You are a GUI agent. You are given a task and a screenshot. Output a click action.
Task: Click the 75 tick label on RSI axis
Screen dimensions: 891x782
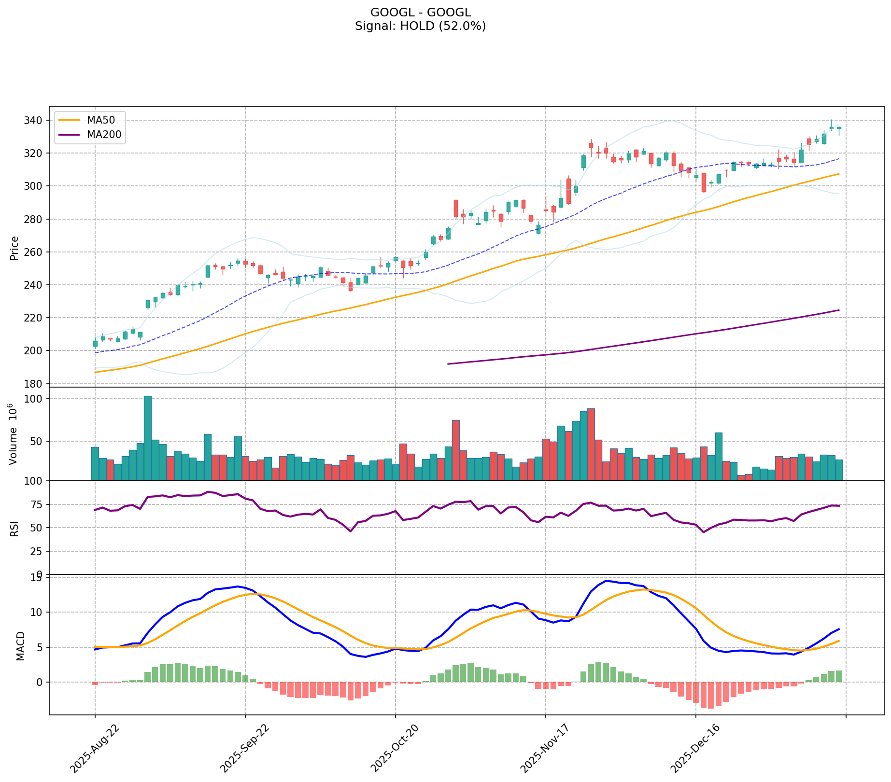pos(38,505)
